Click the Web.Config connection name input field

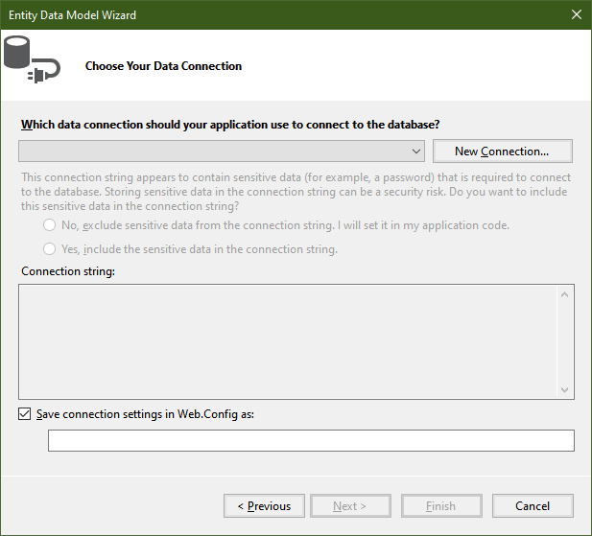click(311, 440)
